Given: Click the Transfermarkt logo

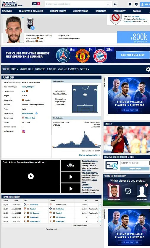Looking at the screenshot, I should [9, 4].
